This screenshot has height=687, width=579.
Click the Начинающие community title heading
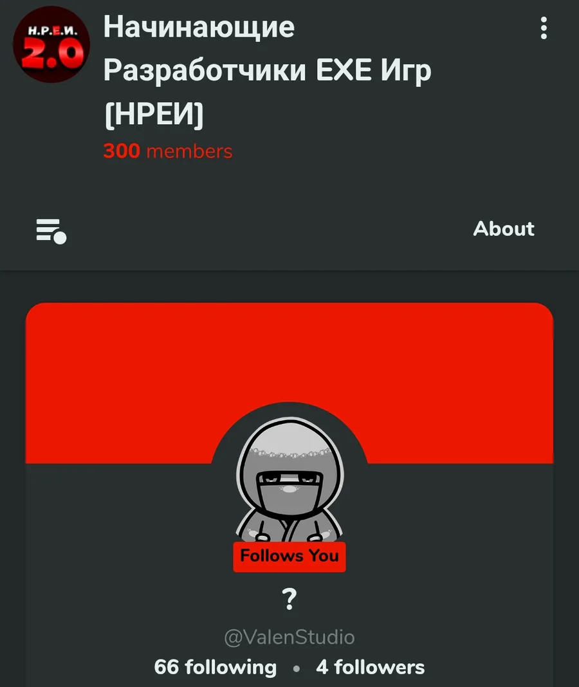(199, 27)
